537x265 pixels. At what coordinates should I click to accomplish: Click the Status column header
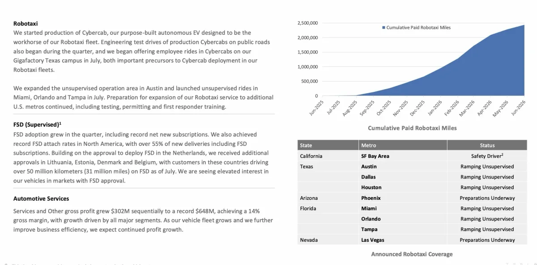487,145
